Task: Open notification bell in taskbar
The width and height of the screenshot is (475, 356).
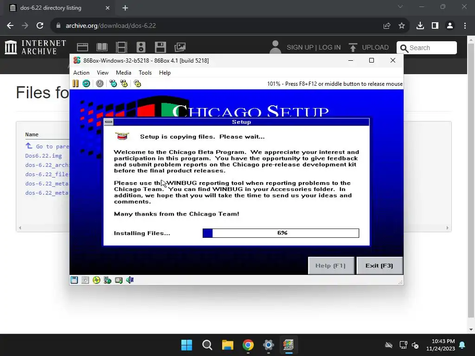Action: [x=462, y=345]
